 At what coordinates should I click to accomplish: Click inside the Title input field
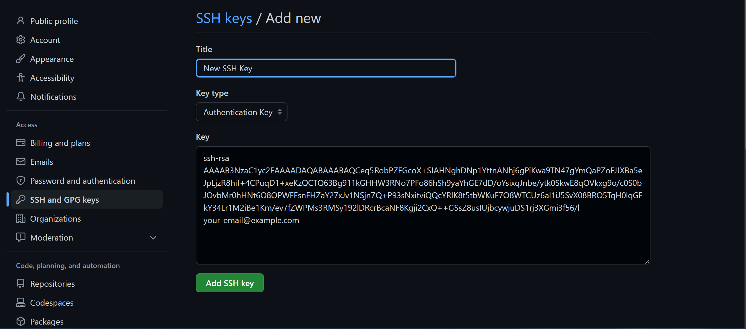pos(325,68)
